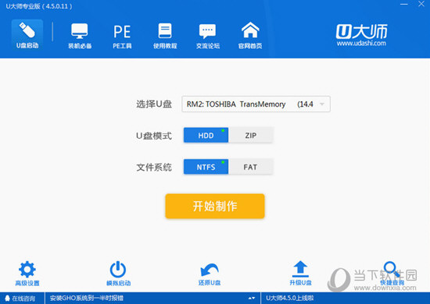Image resolution: width=430 pixels, height=304 pixels.
Task: Click the title text U大师专业版 (4.5.0.11)
Action: (x=39, y=6)
